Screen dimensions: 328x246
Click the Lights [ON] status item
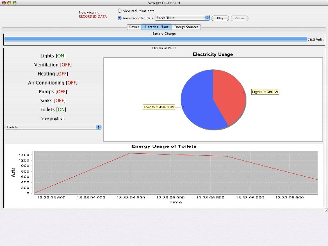pyautogui.click(x=53, y=56)
